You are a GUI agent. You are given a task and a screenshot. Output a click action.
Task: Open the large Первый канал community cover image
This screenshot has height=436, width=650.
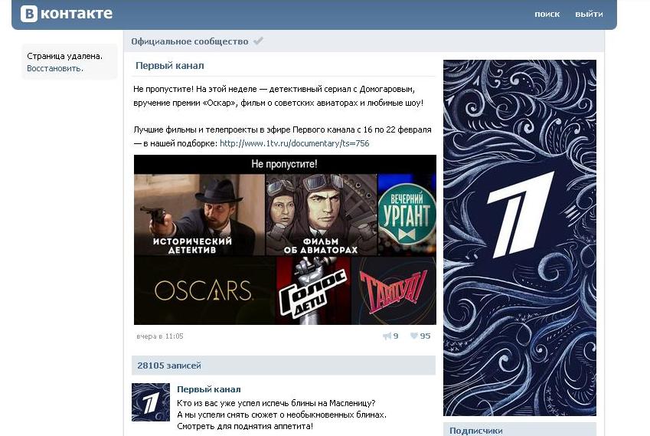coord(519,238)
